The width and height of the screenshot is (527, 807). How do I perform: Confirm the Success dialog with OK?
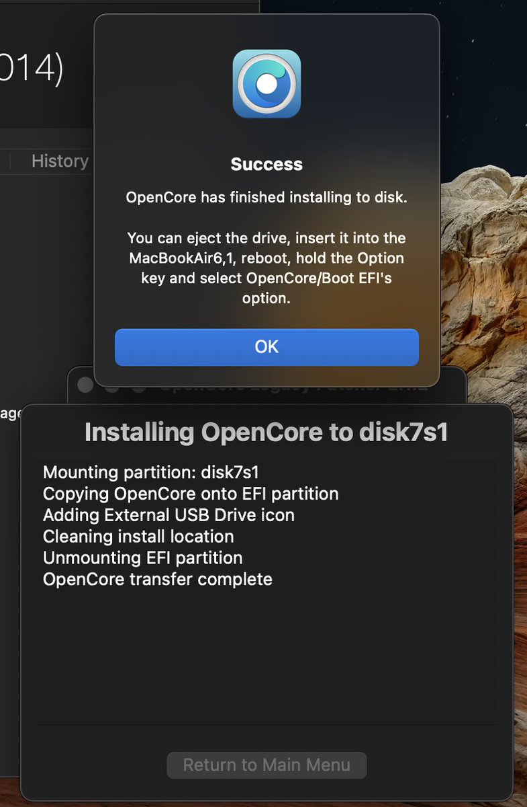point(267,347)
